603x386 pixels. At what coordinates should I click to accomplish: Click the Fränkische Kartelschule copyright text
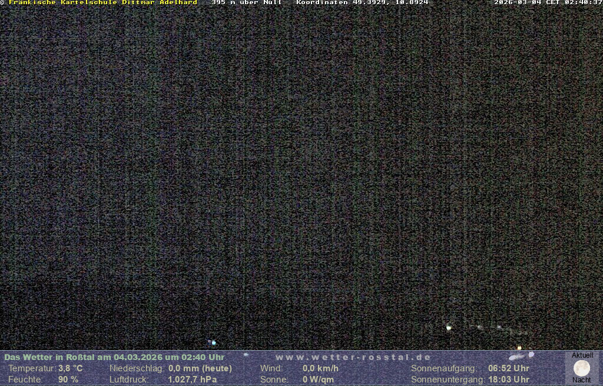point(100,2)
